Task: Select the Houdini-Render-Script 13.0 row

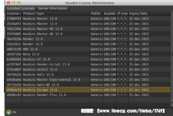Action: (x=88, y=64)
